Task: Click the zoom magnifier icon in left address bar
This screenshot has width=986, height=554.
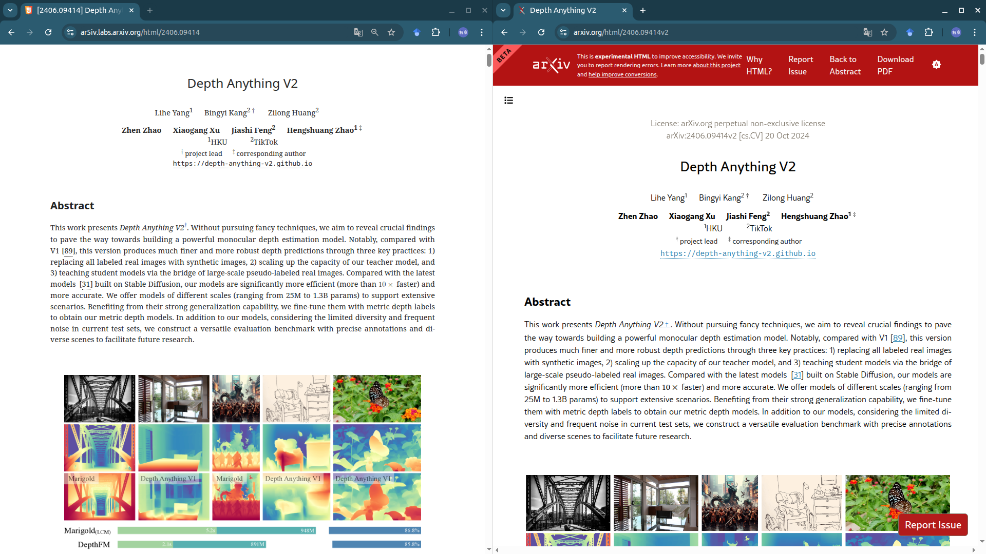Action: pos(374,32)
